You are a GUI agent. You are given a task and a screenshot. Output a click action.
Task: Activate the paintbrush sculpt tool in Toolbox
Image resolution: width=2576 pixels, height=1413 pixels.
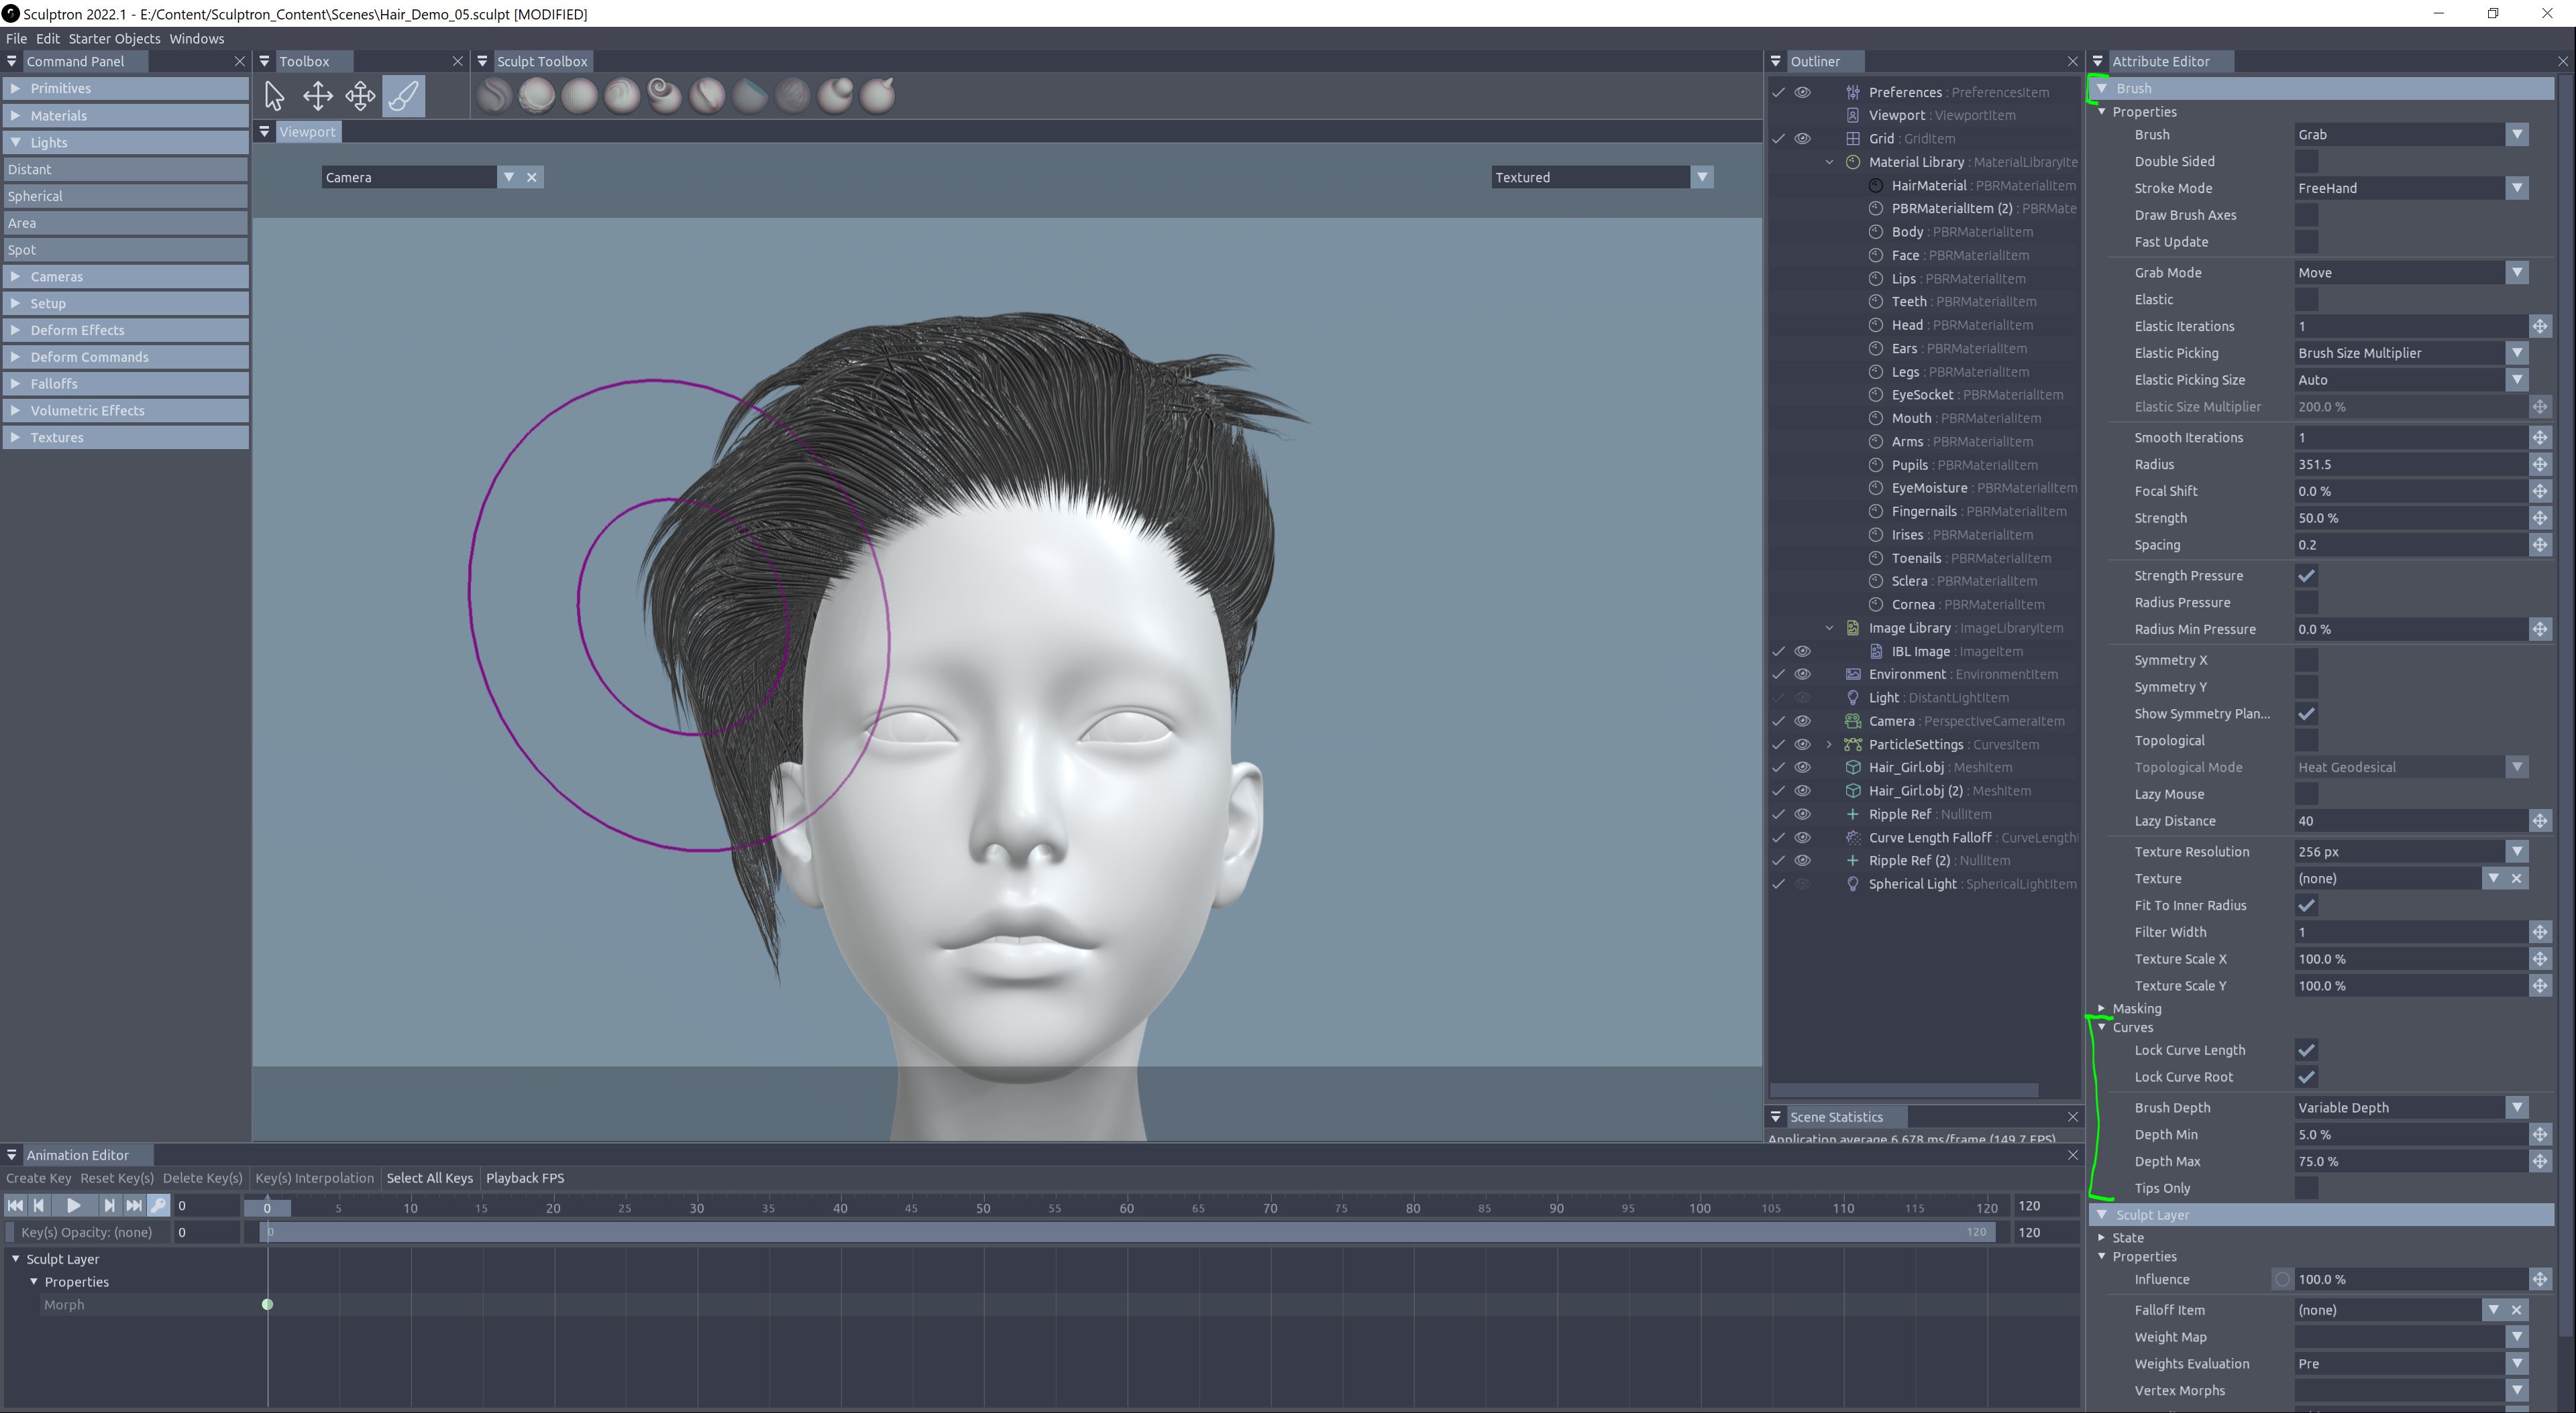click(404, 96)
